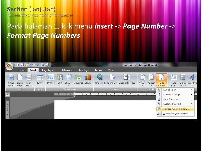
Task: Click the Quick Print icon
Action: [x=47, y=65]
